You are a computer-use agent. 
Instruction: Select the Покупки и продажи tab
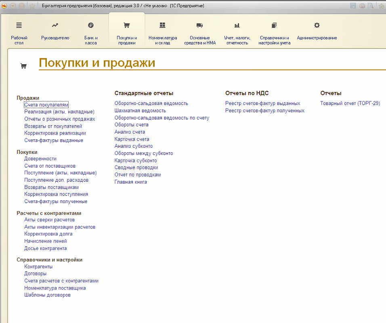[127, 32]
